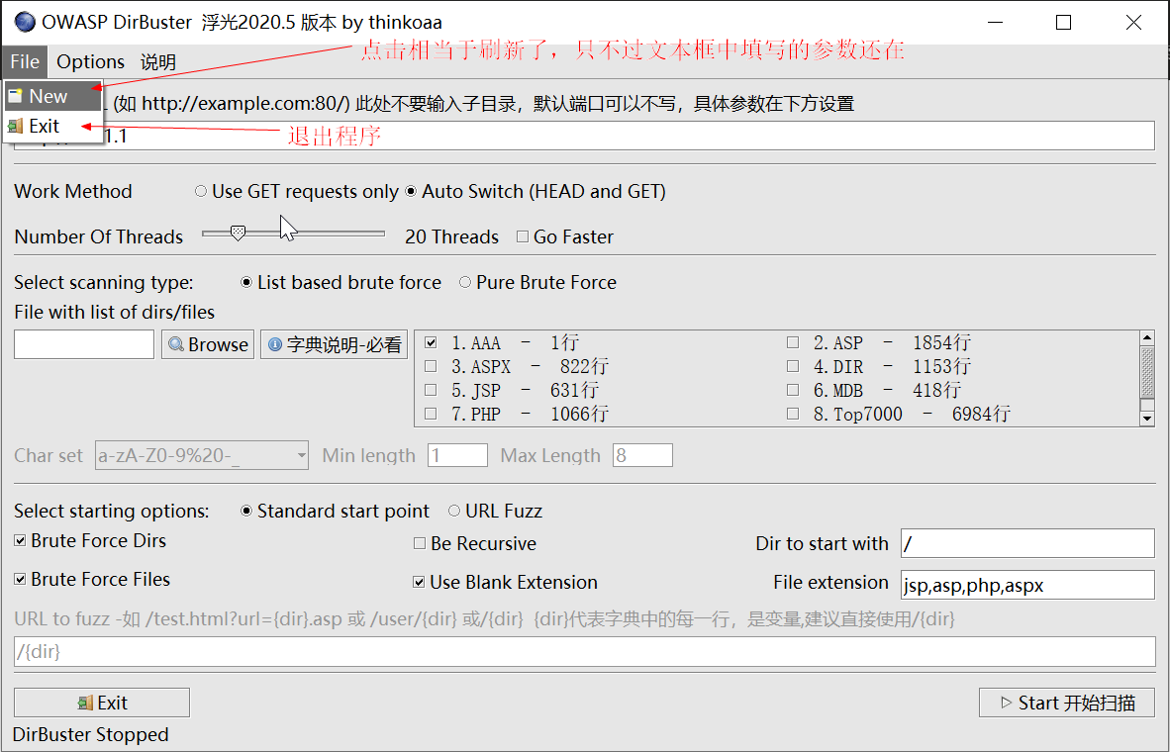Screen dimensions: 1170x752
Task: Click Start 开始扫描 button
Action: pyautogui.click(x=1067, y=703)
